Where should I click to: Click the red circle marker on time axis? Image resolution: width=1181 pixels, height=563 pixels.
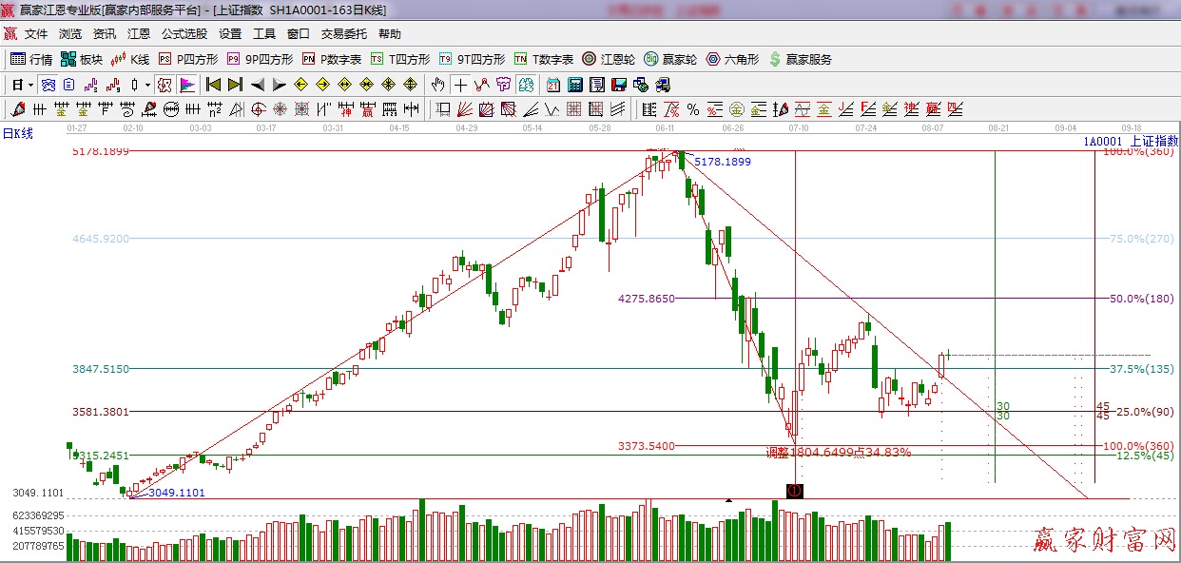[795, 491]
